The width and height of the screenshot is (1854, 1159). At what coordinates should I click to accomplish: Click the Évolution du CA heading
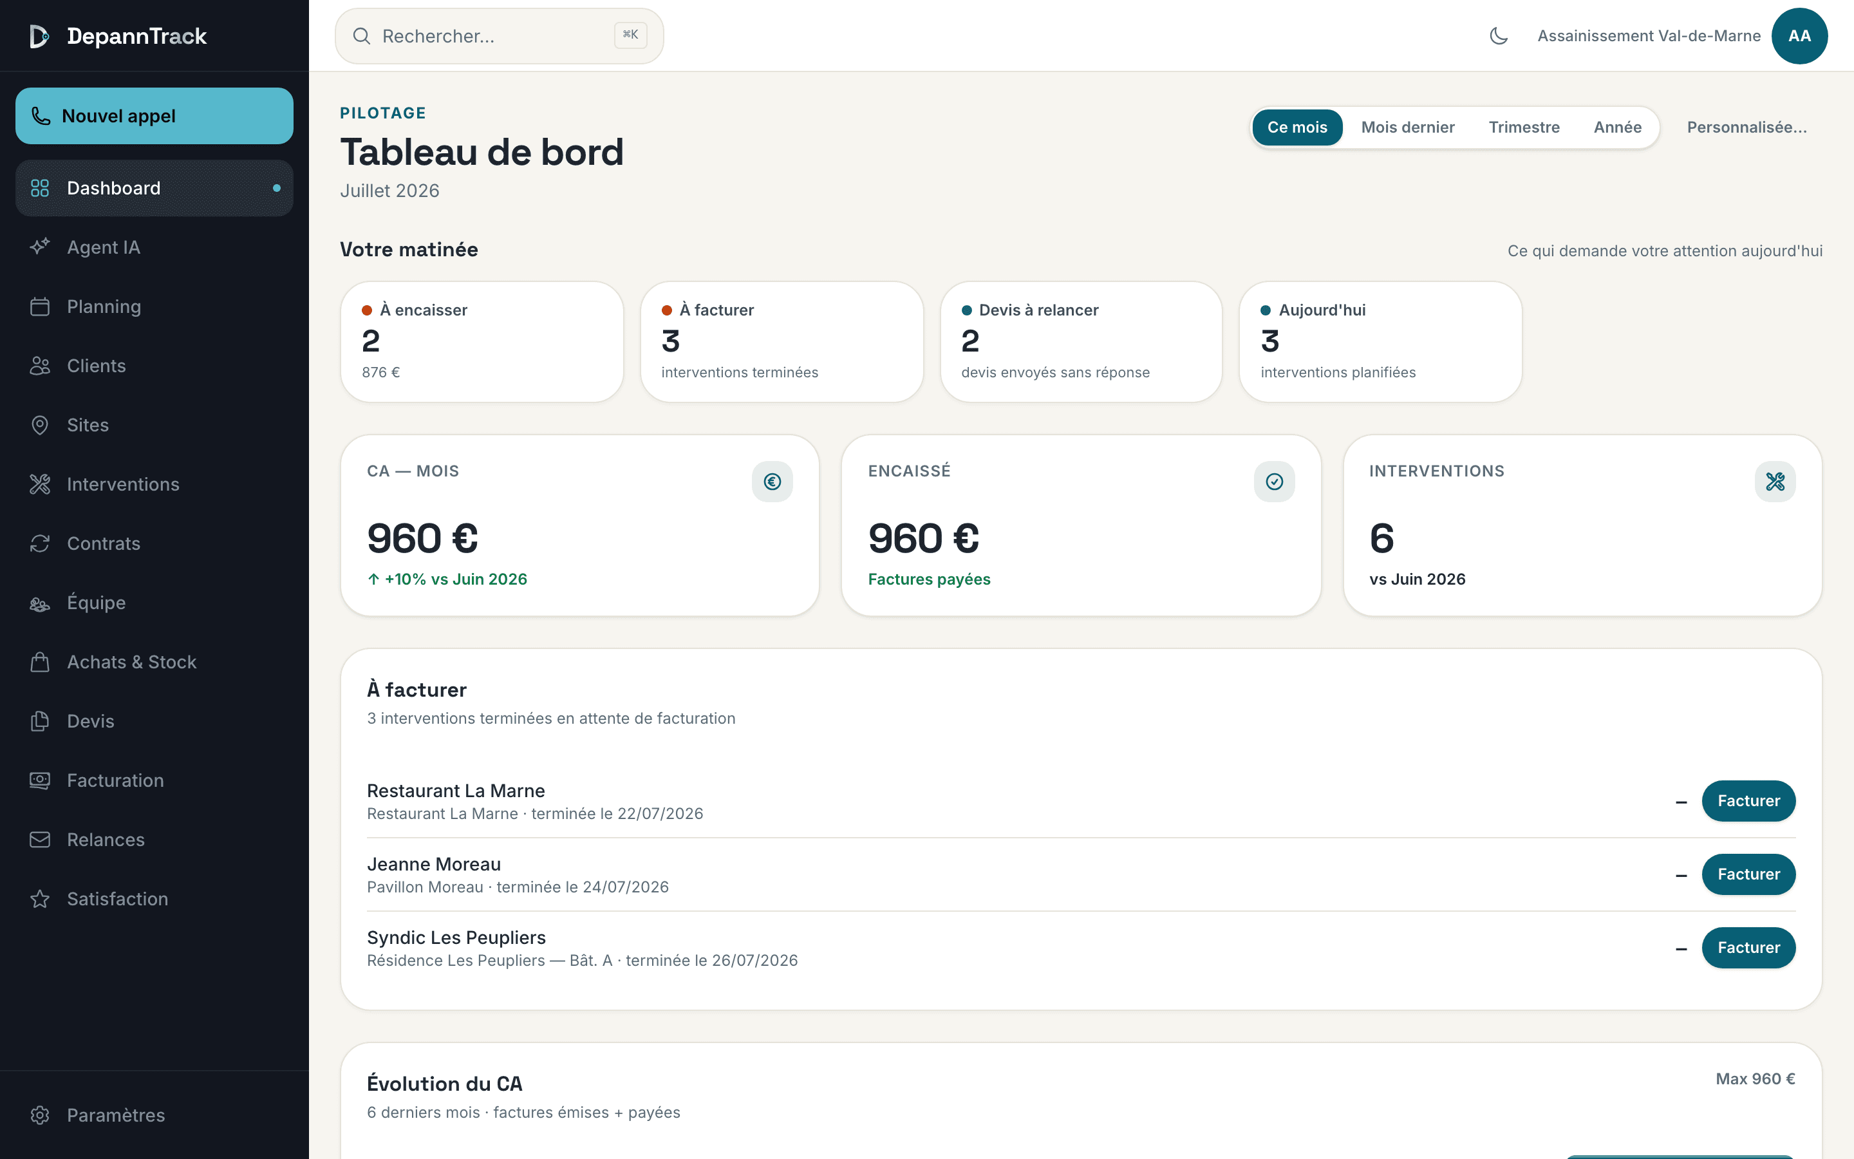point(444,1083)
